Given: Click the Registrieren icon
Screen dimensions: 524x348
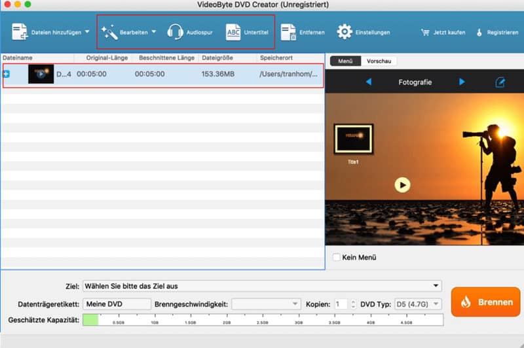Looking at the screenshot, I should point(479,32).
